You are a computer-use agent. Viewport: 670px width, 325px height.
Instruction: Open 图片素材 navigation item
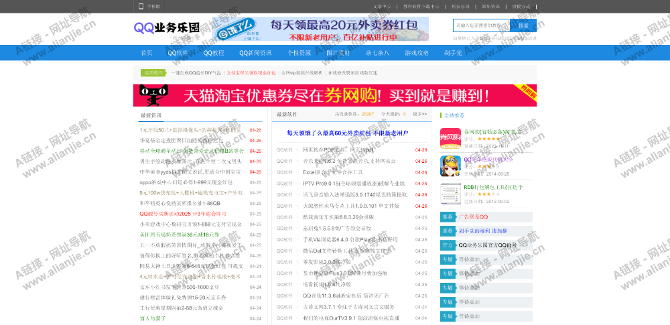pyautogui.click(x=338, y=53)
